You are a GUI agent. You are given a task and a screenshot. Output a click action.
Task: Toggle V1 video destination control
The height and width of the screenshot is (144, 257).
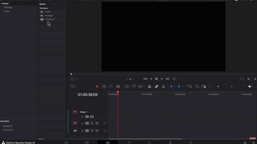pos(75,112)
